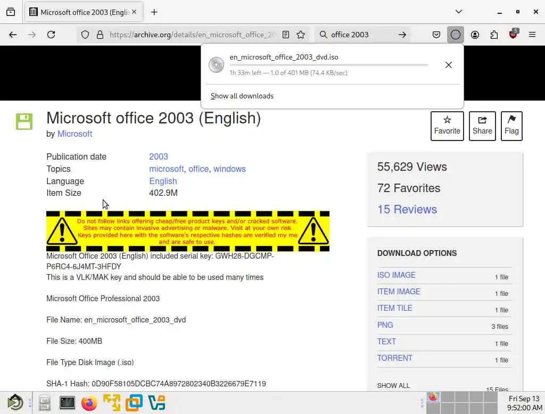The height and width of the screenshot is (414, 545).
Task: Open the 'microsoft' topic link
Action: tap(167, 169)
